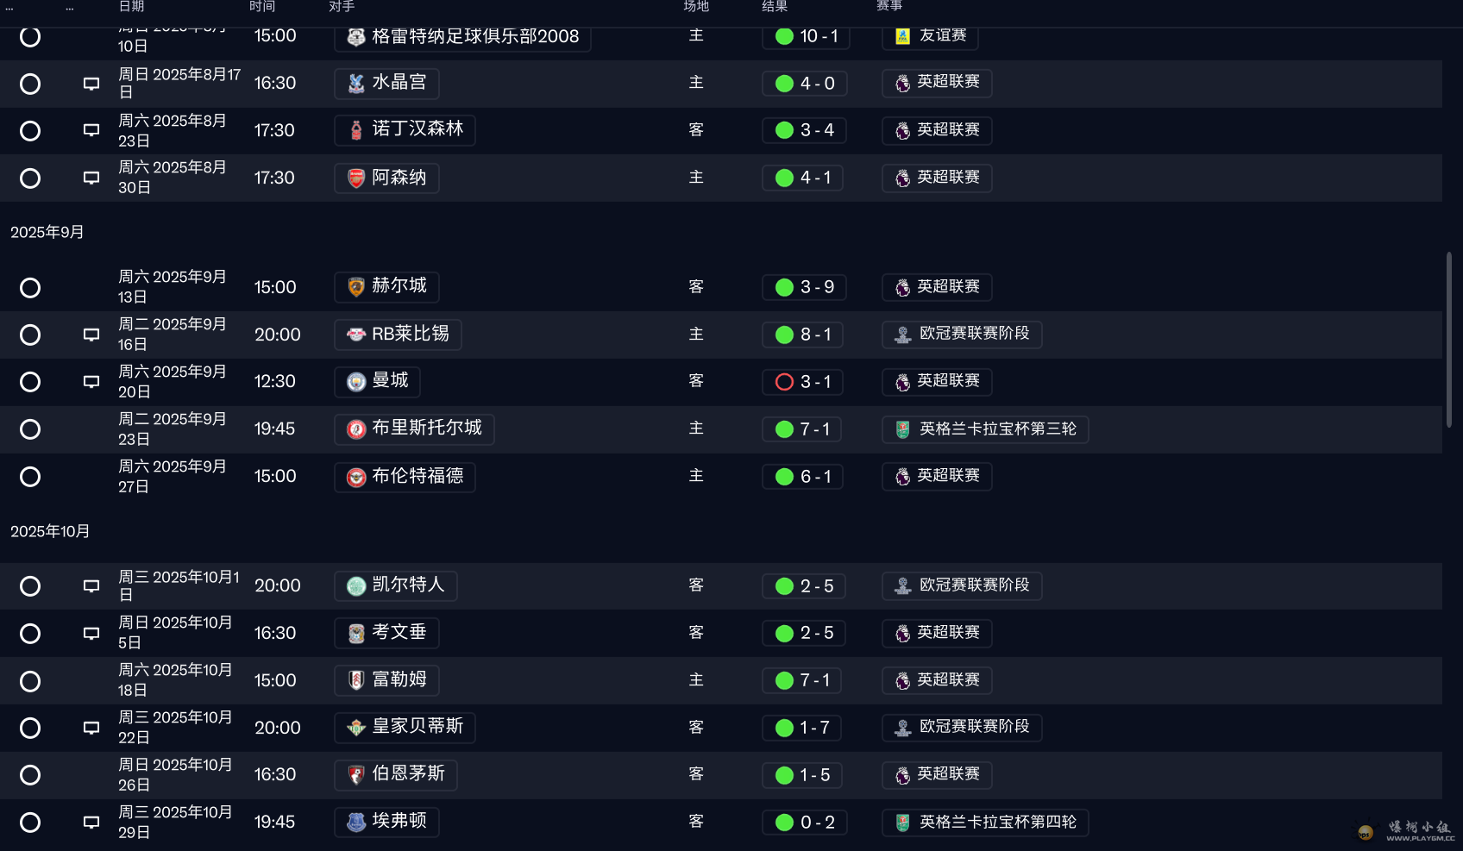Collapse the 2025年9月 month section
1463x851 pixels.
coord(47,233)
